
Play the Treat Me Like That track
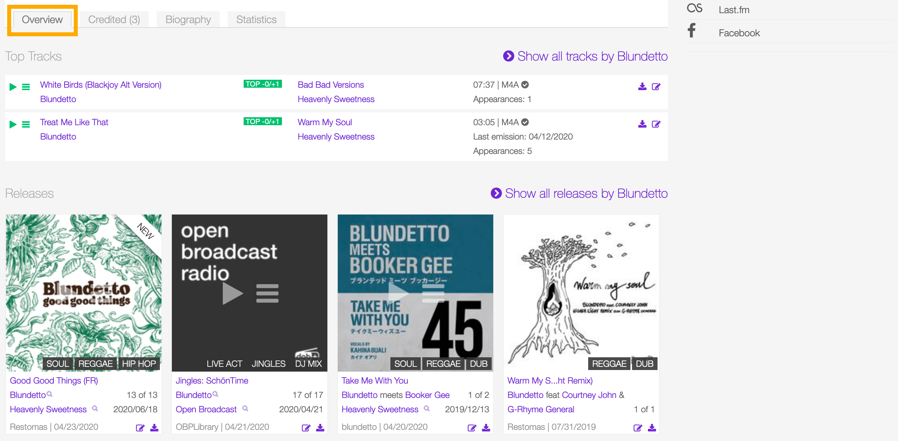(13, 124)
